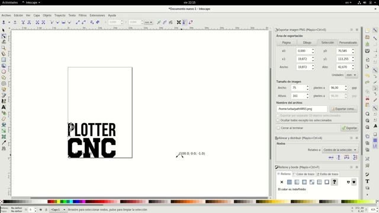Select the arrow Selector tool
379x213 pixels.
tap(4, 30)
